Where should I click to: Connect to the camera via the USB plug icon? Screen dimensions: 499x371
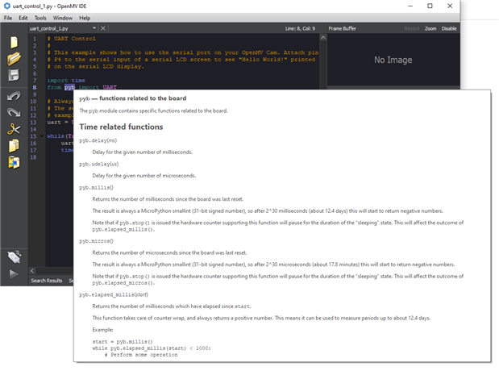[14, 256]
